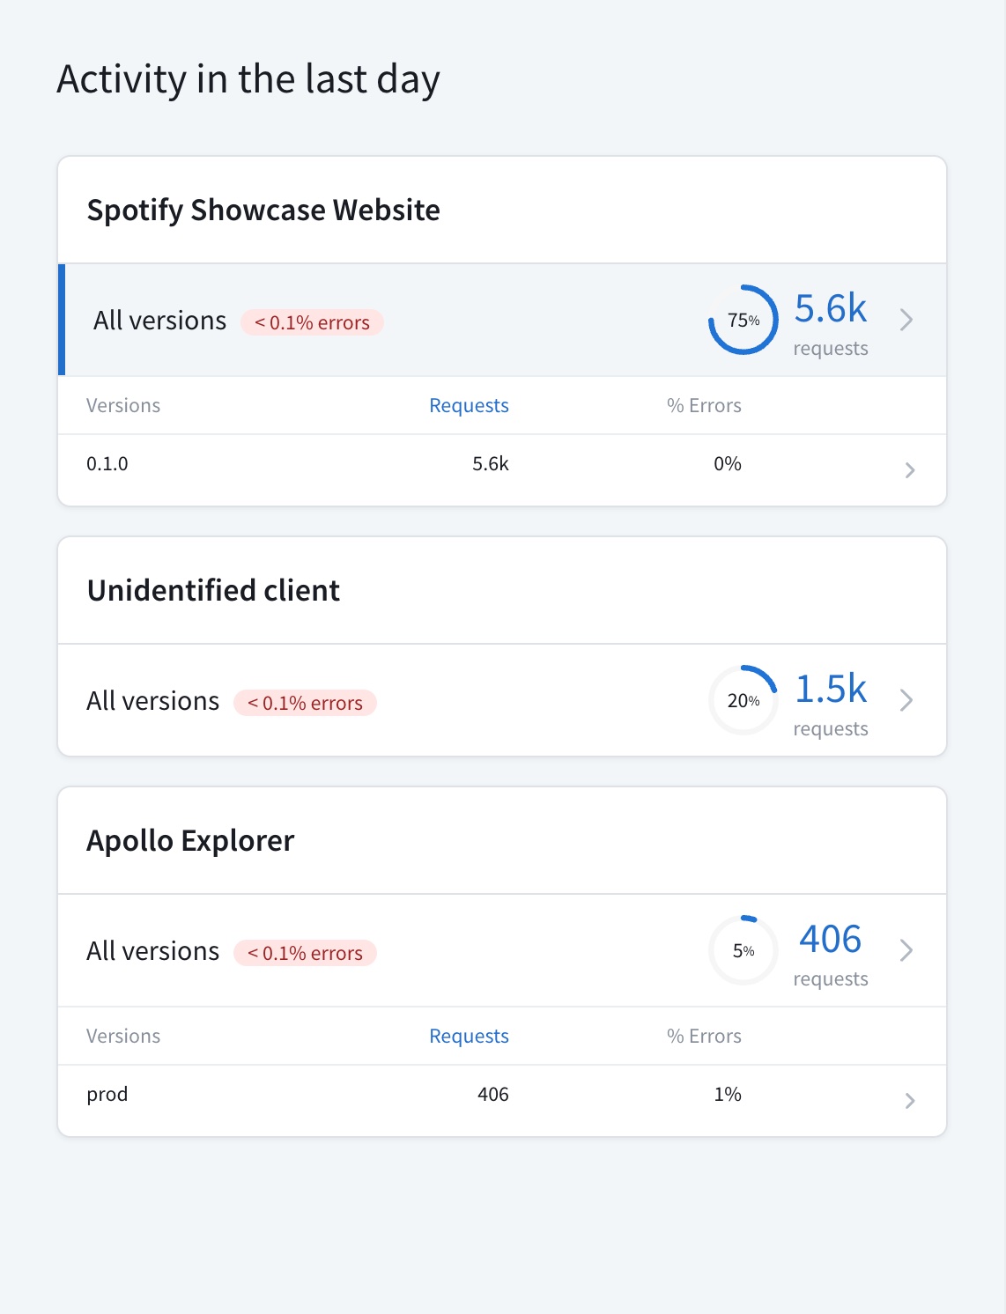
Task: Click the 5.6k requests count
Action: [831, 309]
